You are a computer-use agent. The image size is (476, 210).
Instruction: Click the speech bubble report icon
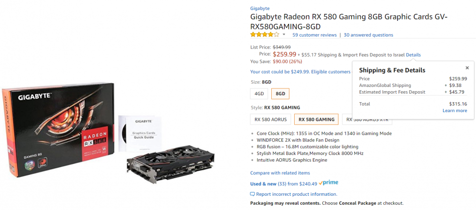point(252,194)
